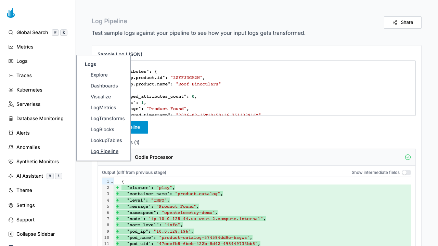Image resolution: width=438 pixels, height=246 pixels.
Task: Select Explore from Logs submenu
Action: 99,75
